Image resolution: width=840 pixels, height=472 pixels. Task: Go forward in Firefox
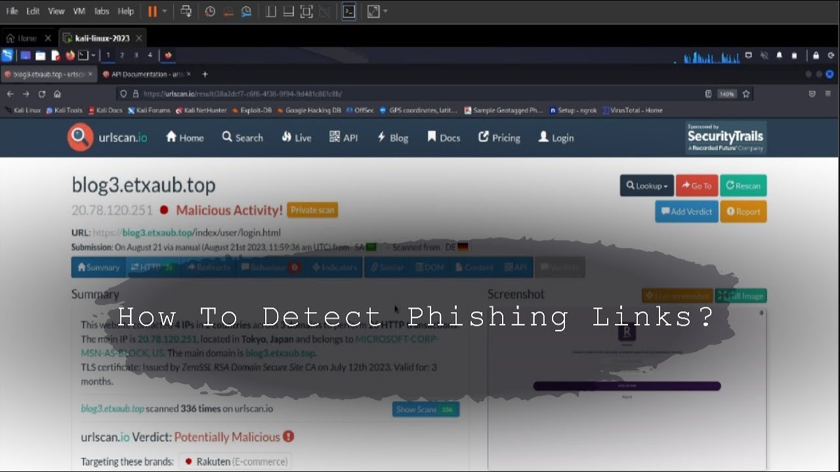click(x=26, y=94)
